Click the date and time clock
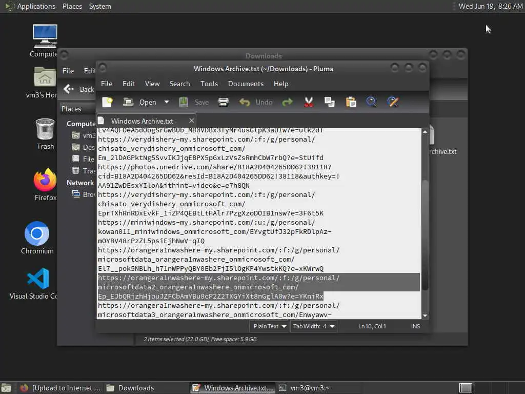The height and width of the screenshot is (394, 525). tap(490, 6)
